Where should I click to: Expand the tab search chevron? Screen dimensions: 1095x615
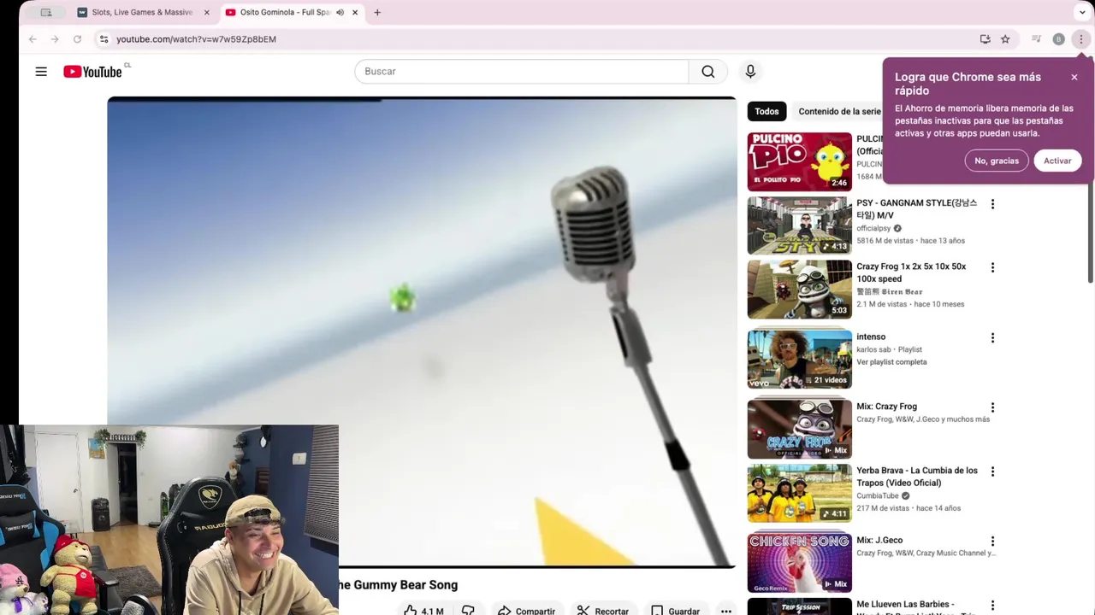tap(1082, 13)
